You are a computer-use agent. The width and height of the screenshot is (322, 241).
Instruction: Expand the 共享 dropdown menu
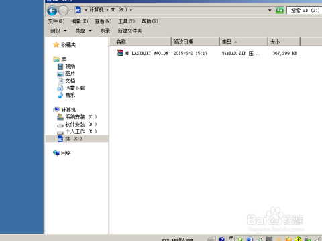click(84, 31)
